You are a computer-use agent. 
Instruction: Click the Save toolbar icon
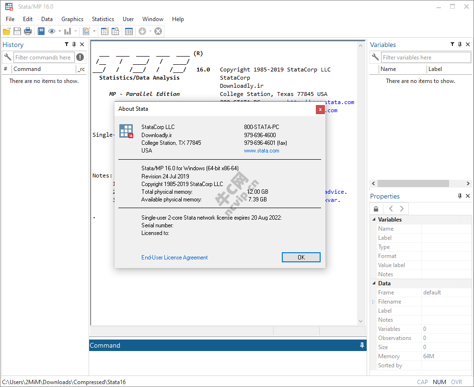(x=17, y=31)
